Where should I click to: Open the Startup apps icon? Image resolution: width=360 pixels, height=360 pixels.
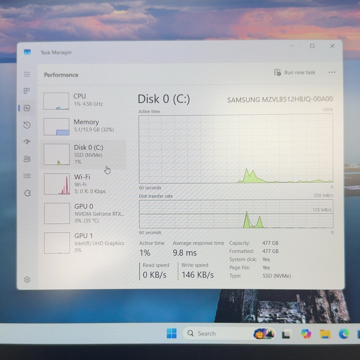[x=27, y=142]
